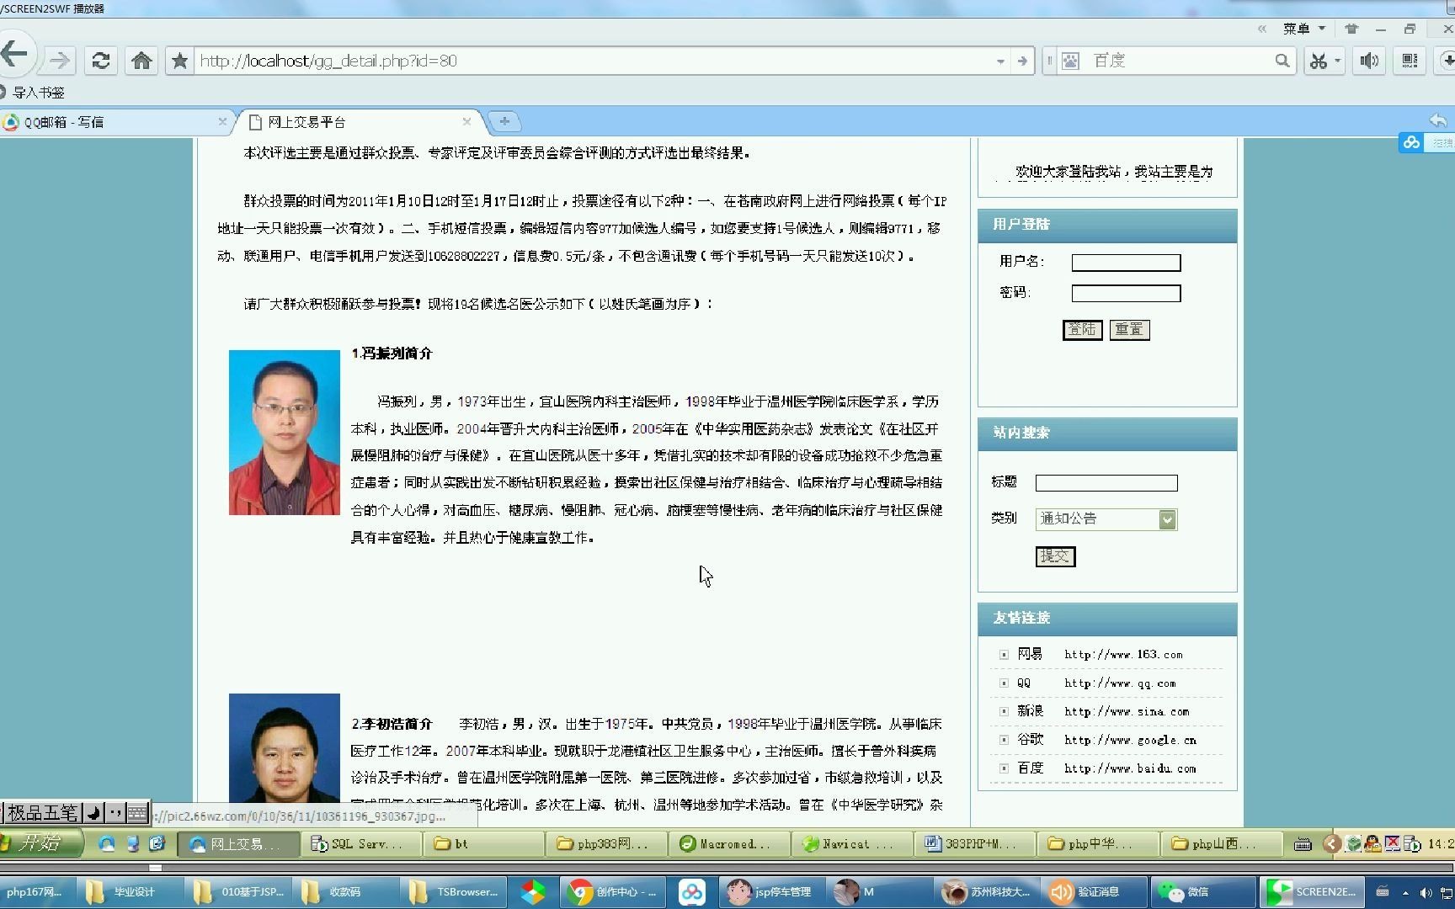
Task: Open the IME soft keyboard icon
Action: point(137,813)
